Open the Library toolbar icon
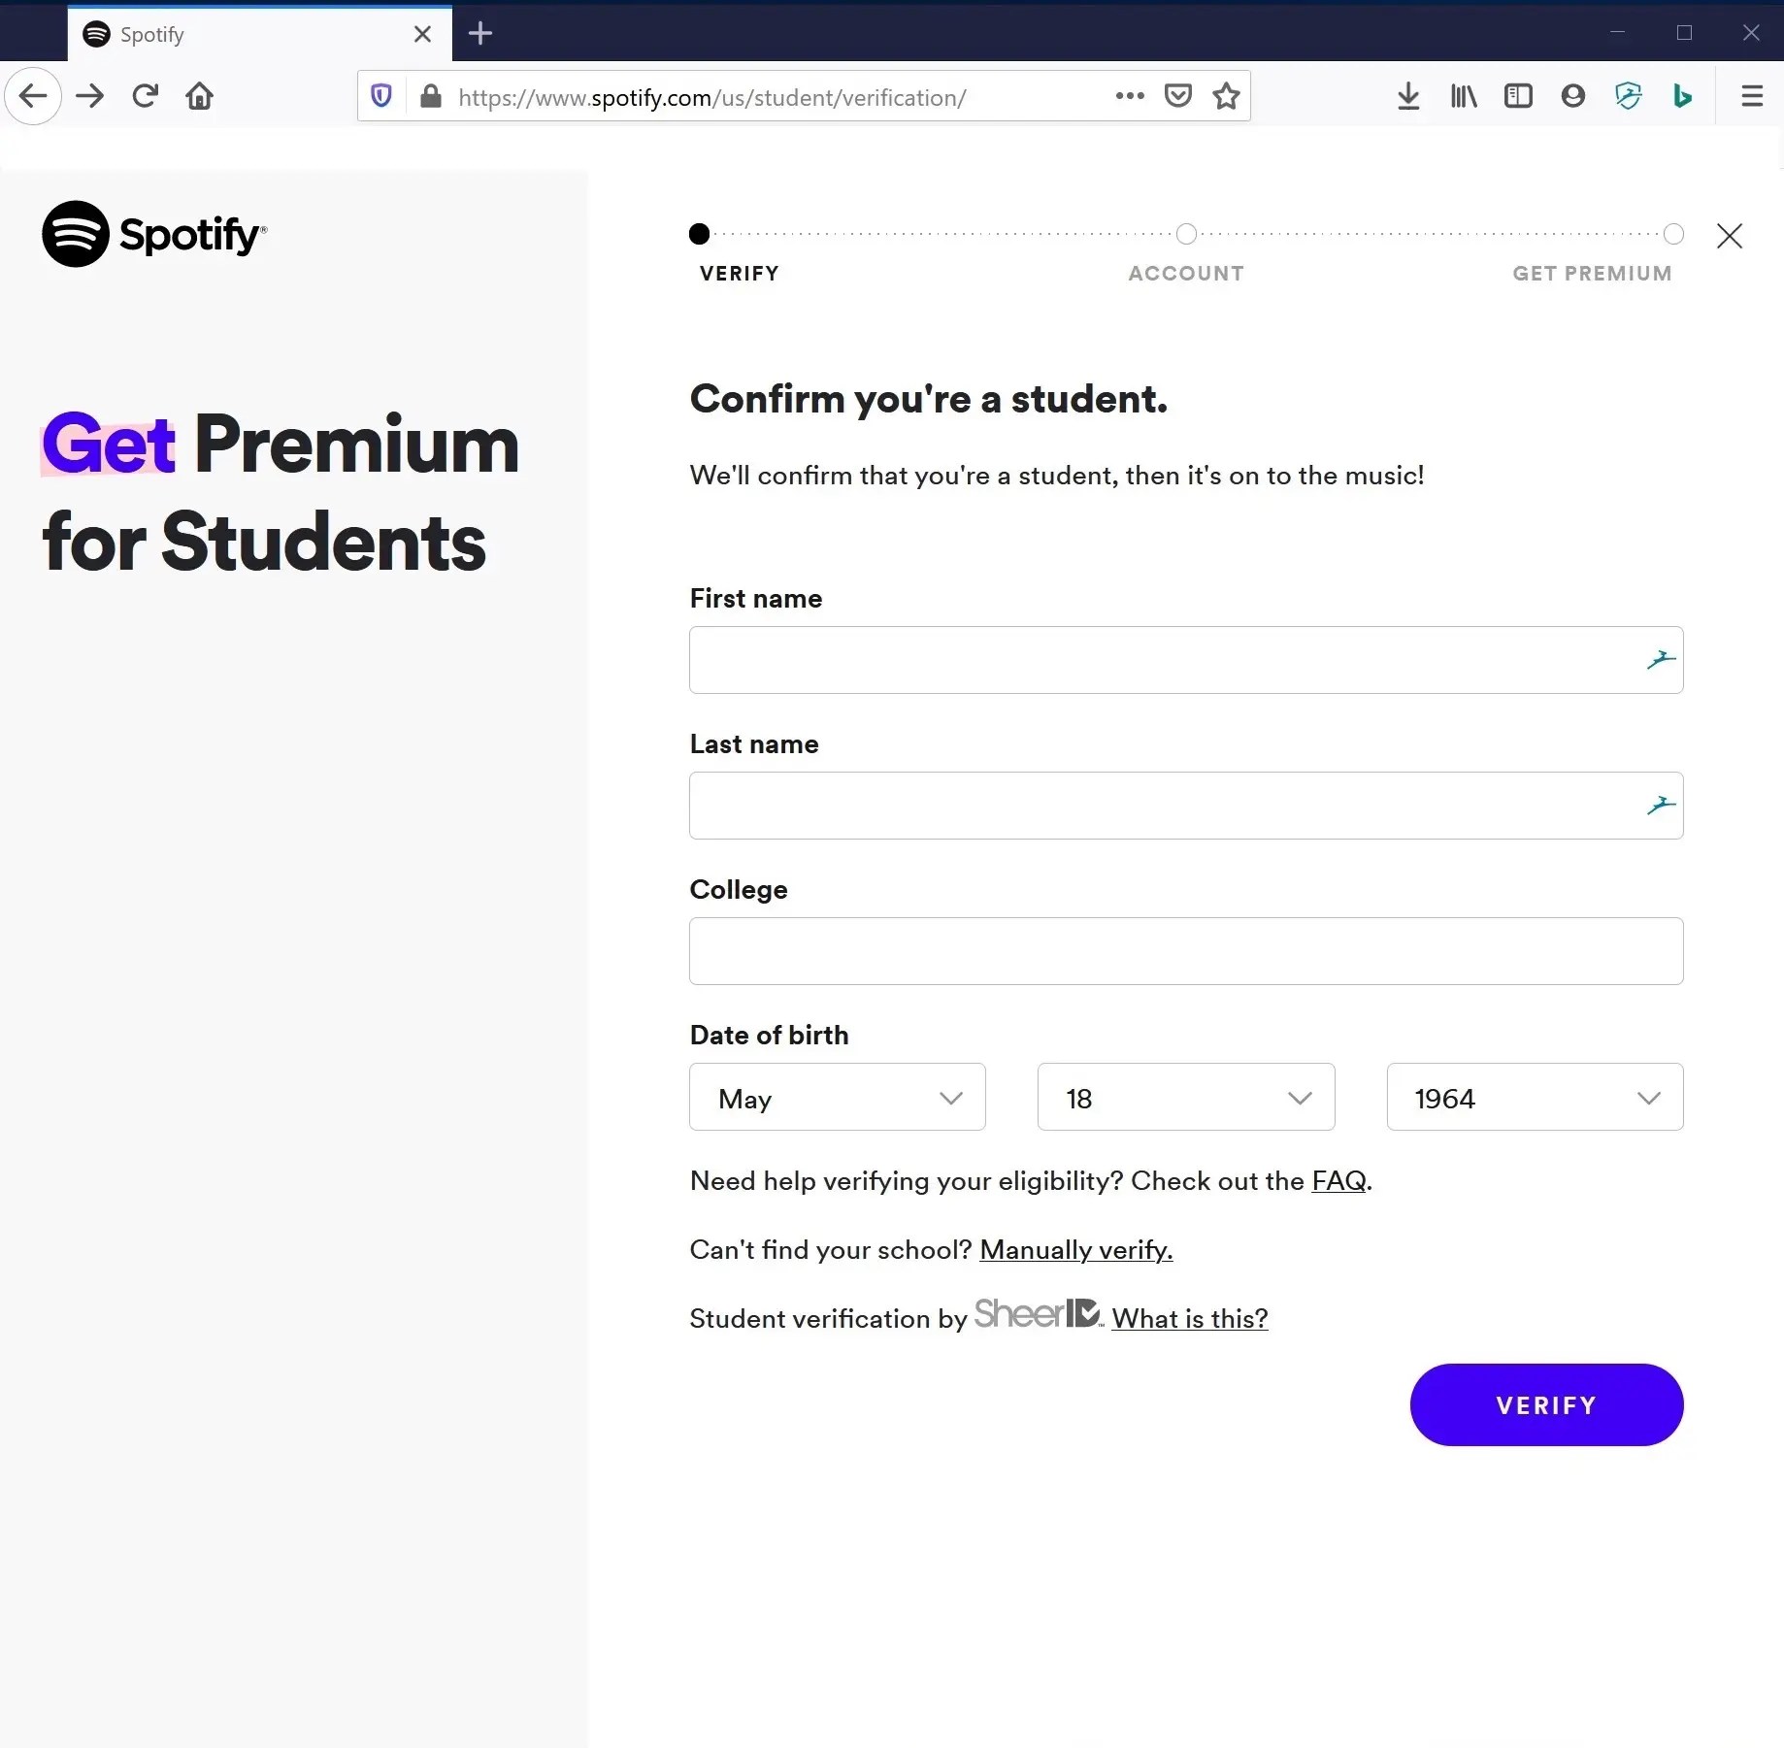Screen dimensions: 1784x1748 pyautogui.click(x=1464, y=96)
